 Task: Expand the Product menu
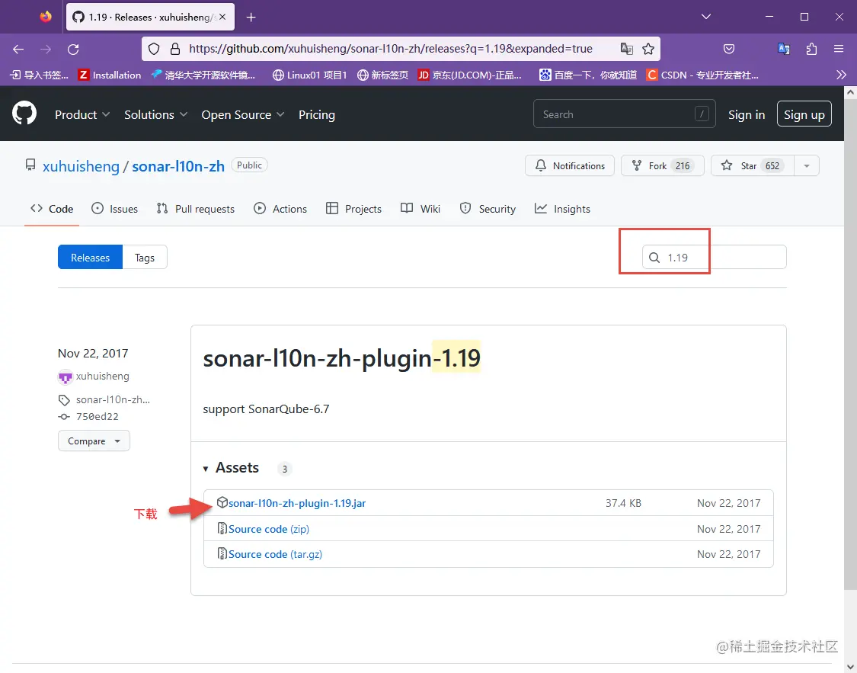82,115
